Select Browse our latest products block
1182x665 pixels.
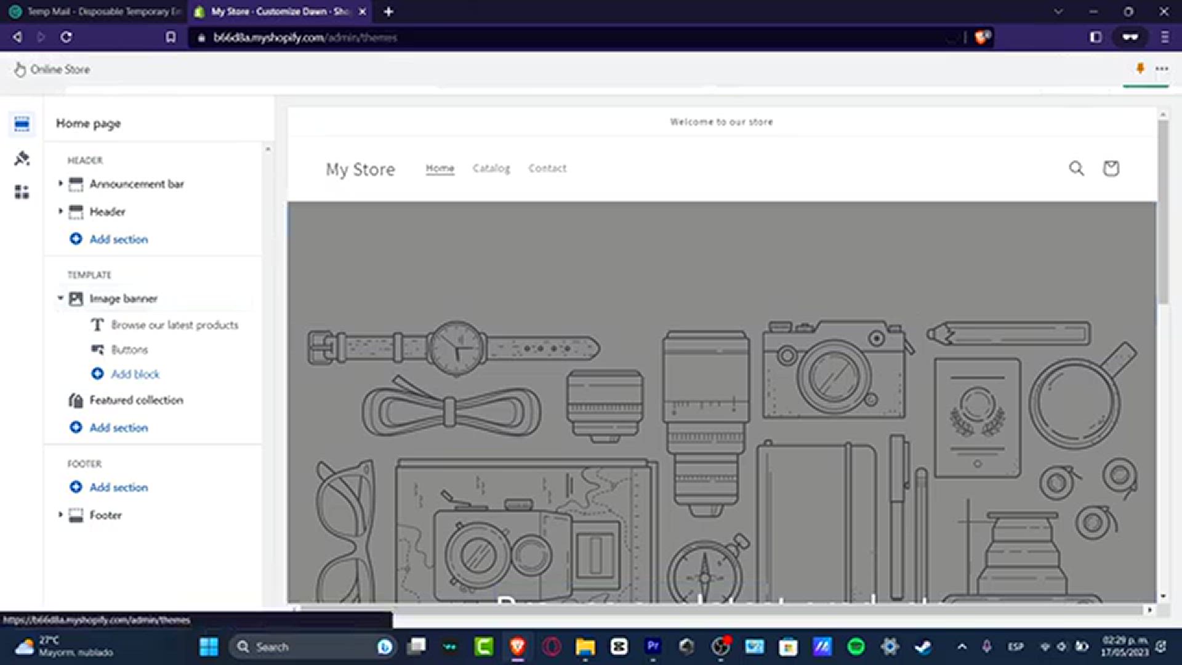[x=175, y=324]
